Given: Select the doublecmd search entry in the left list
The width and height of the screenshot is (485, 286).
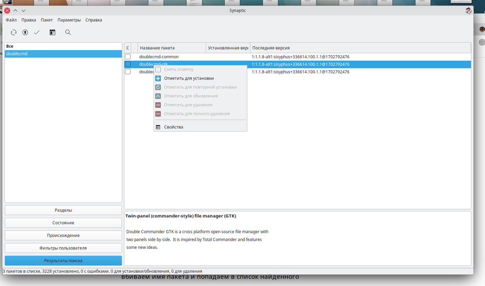Looking at the screenshot, I should coord(63,54).
